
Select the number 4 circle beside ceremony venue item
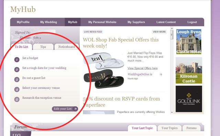pyautogui.click(x=17, y=90)
